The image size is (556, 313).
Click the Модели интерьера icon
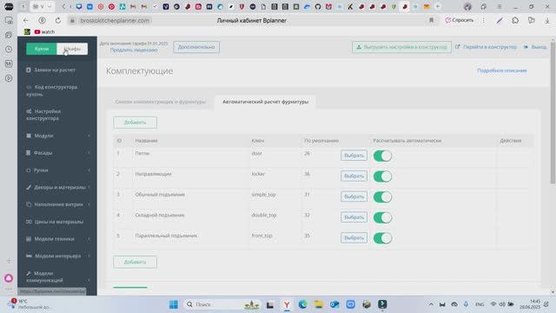29,256
